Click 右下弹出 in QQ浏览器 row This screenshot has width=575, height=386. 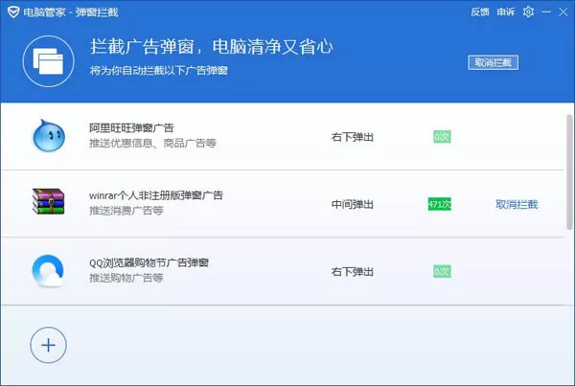coord(352,272)
